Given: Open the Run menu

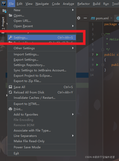Looking at the screenshot, I should pos(106,4).
